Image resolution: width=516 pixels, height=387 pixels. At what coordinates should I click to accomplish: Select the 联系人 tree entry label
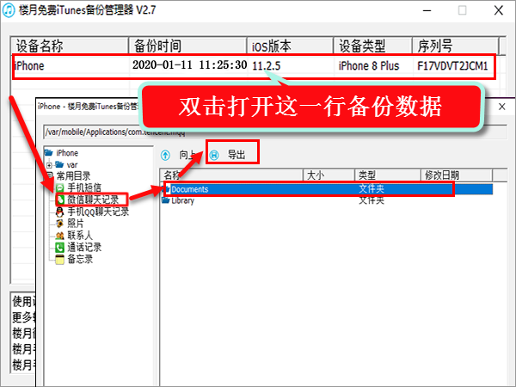click(80, 235)
